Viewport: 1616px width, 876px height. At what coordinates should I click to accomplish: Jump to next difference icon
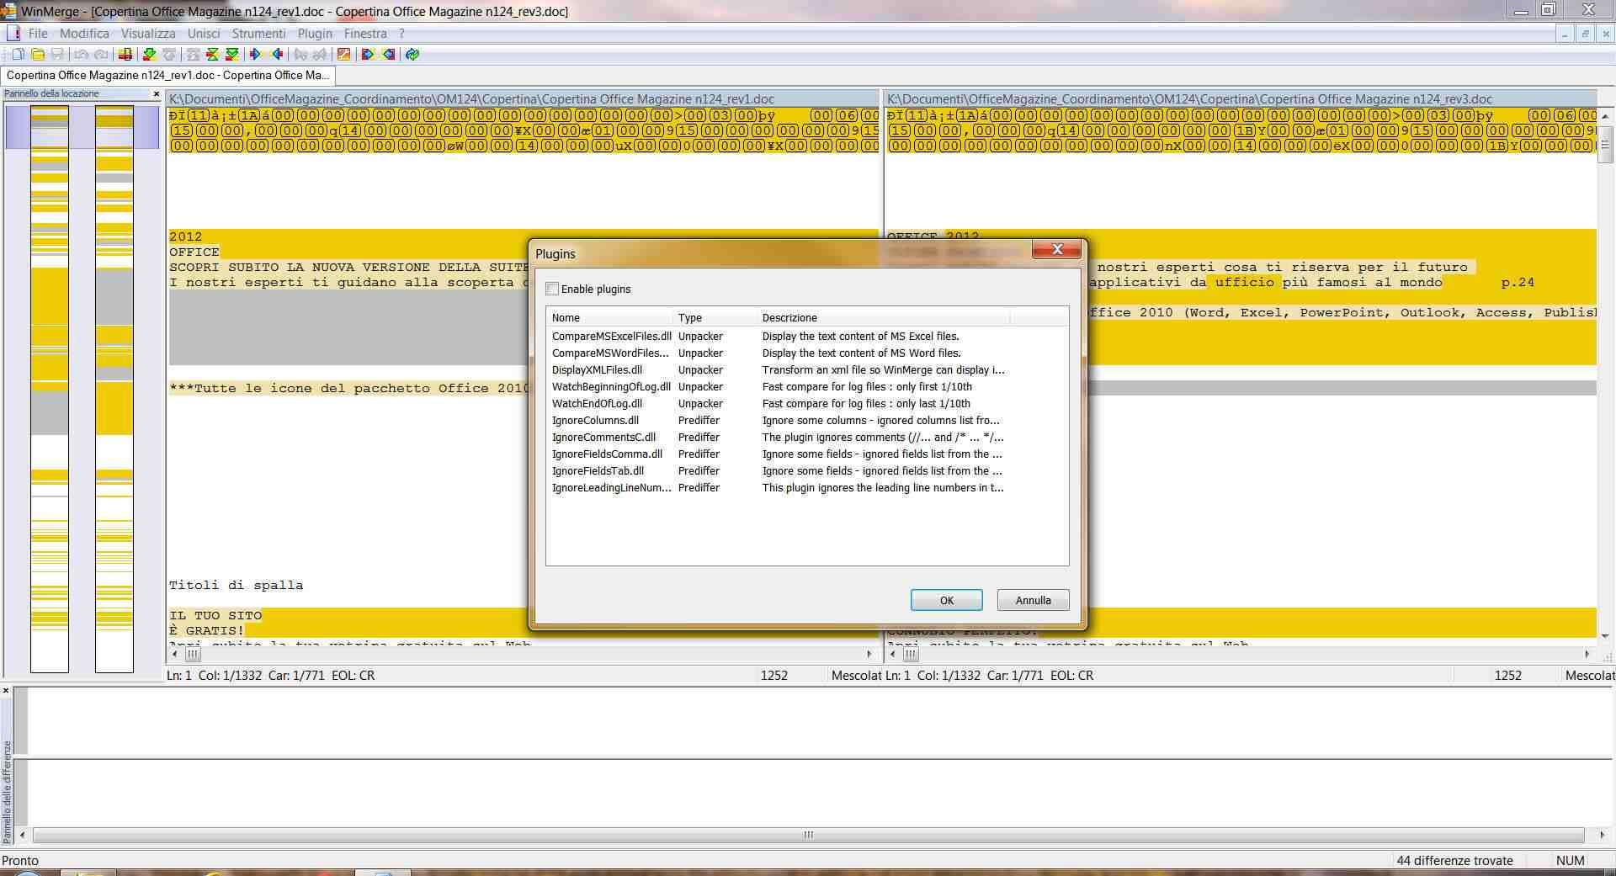149,55
